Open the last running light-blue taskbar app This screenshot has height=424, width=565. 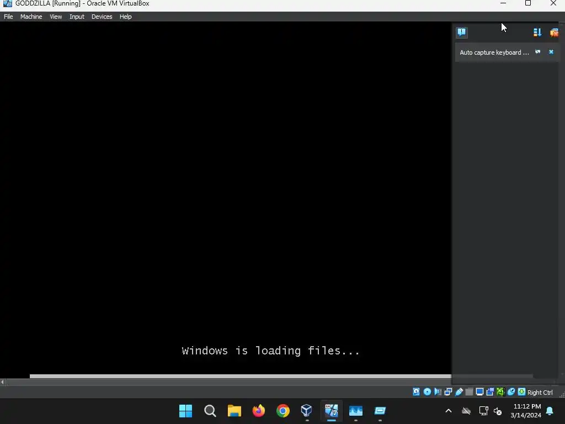coord(380,411)
